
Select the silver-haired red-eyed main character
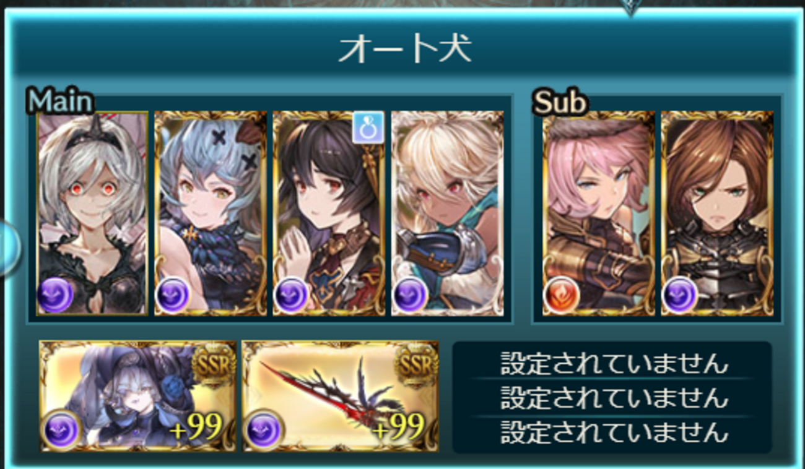pos(92,213)
